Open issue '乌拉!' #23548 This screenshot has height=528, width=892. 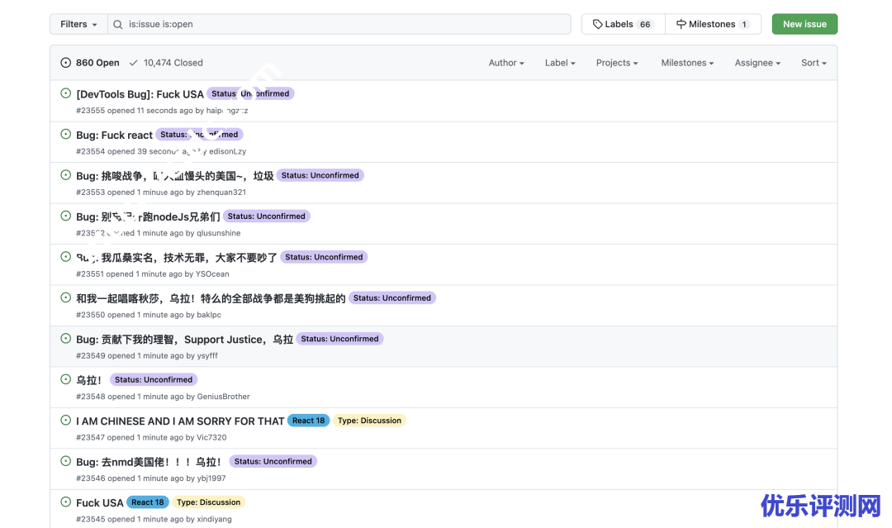click(x=89, y=380)
